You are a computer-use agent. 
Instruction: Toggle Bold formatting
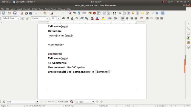click(x=64, y=18)
